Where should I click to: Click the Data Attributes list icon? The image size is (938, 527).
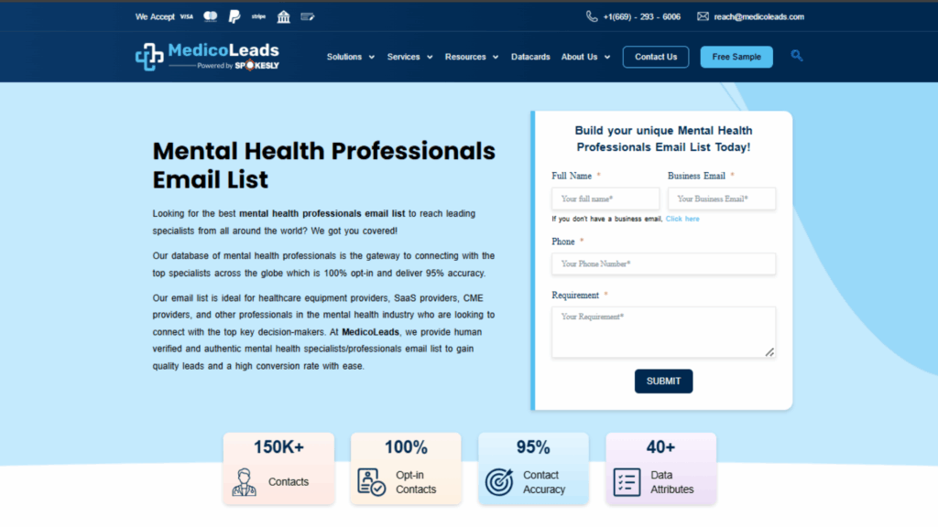coord(627,482)
